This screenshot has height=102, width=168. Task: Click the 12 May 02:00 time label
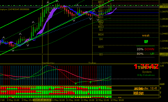[x=102, y=100]
